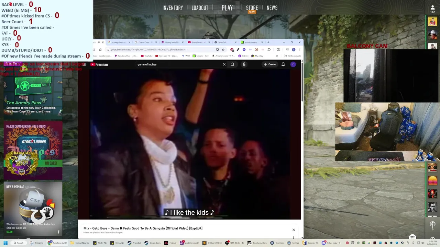The image size is (440, 247).
Task: Open FxSound from the taskbar
Action: (x=170, y=243)
